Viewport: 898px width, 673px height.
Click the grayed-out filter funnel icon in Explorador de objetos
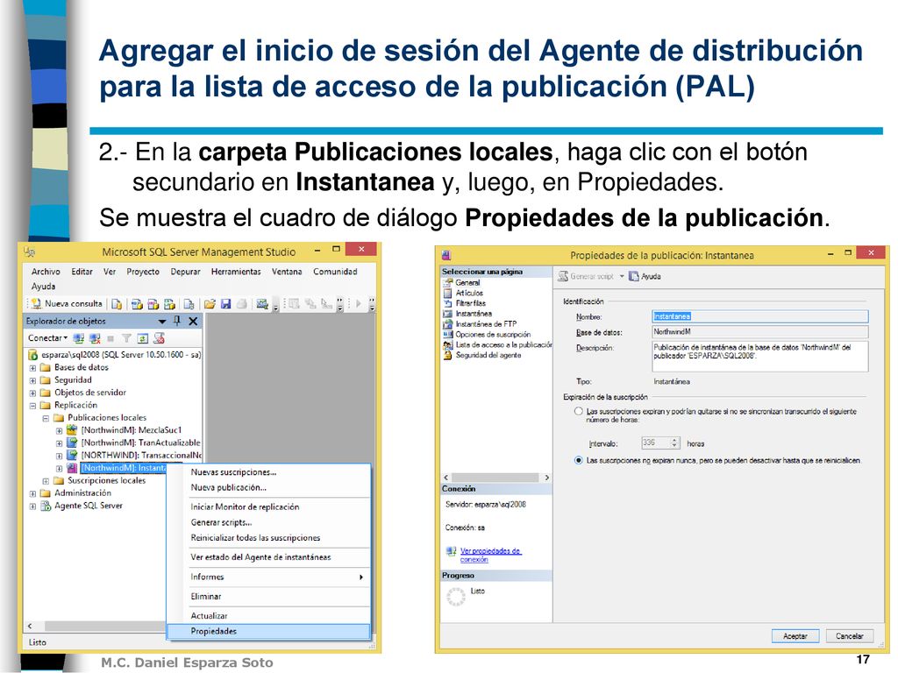click(x=126, y=338)
